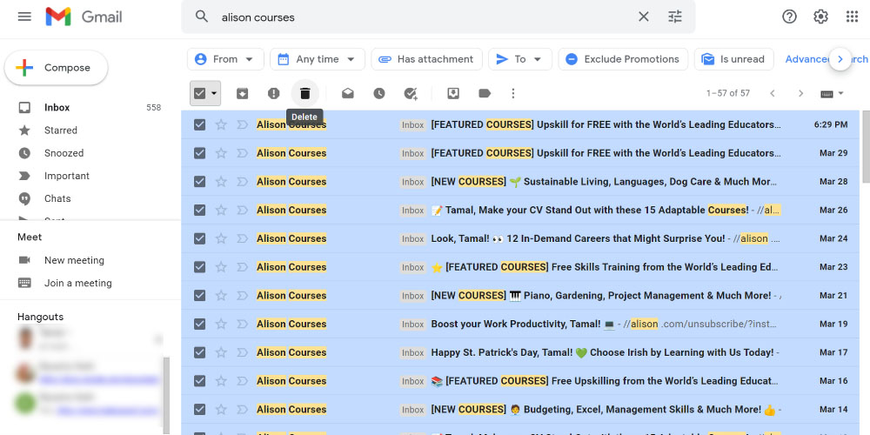
Task: Archive the selected emails
Action: click(243, 93)
